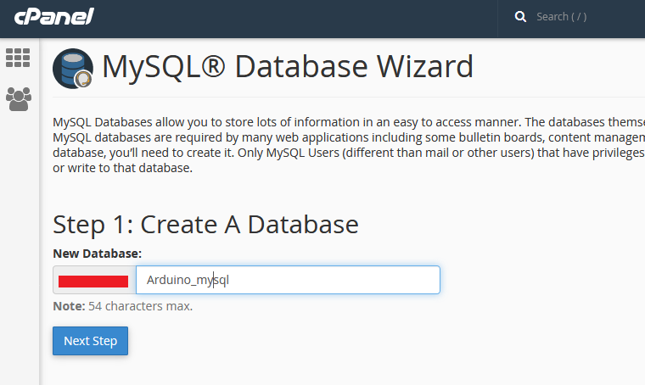Click the New Database: field label
Image resolution: width=645 pixels, height=385 pixels.
click(x=97, y=254)
